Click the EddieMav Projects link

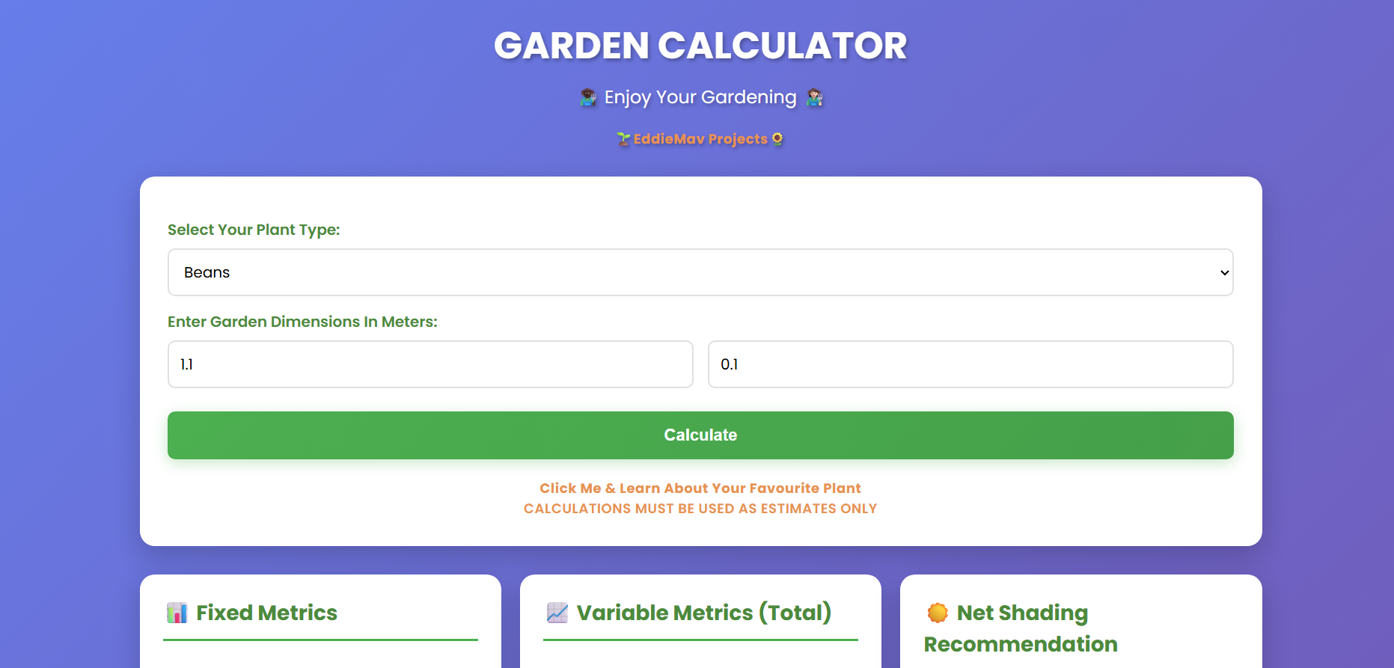coord(700,139)
